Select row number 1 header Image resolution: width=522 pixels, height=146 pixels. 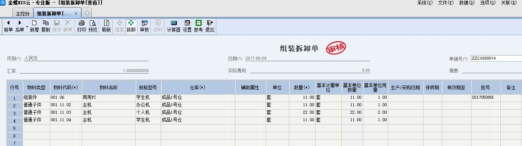[15, 98]
